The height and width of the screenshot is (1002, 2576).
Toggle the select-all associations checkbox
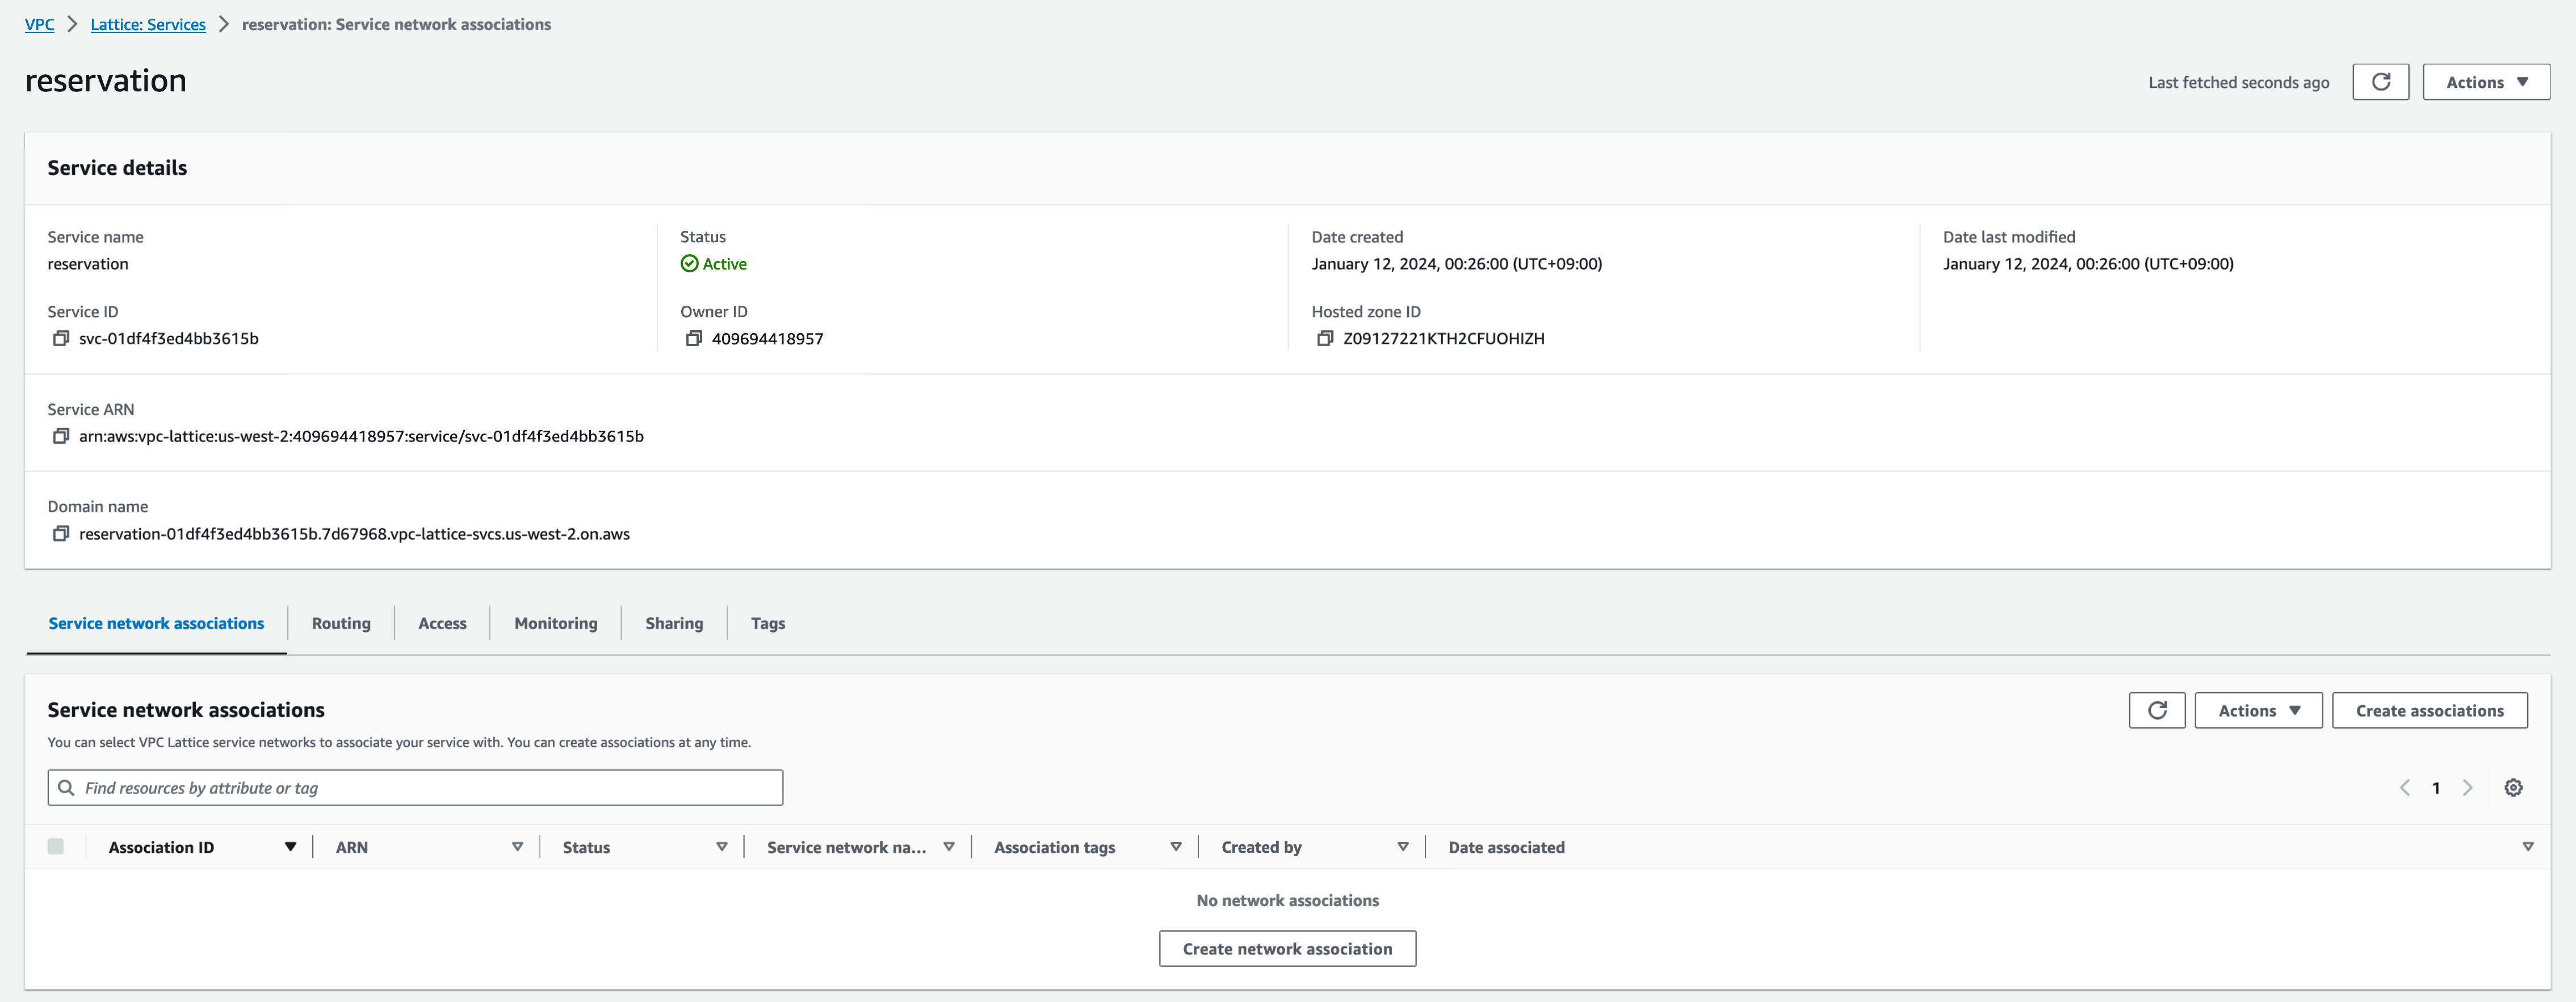point(56,847)
